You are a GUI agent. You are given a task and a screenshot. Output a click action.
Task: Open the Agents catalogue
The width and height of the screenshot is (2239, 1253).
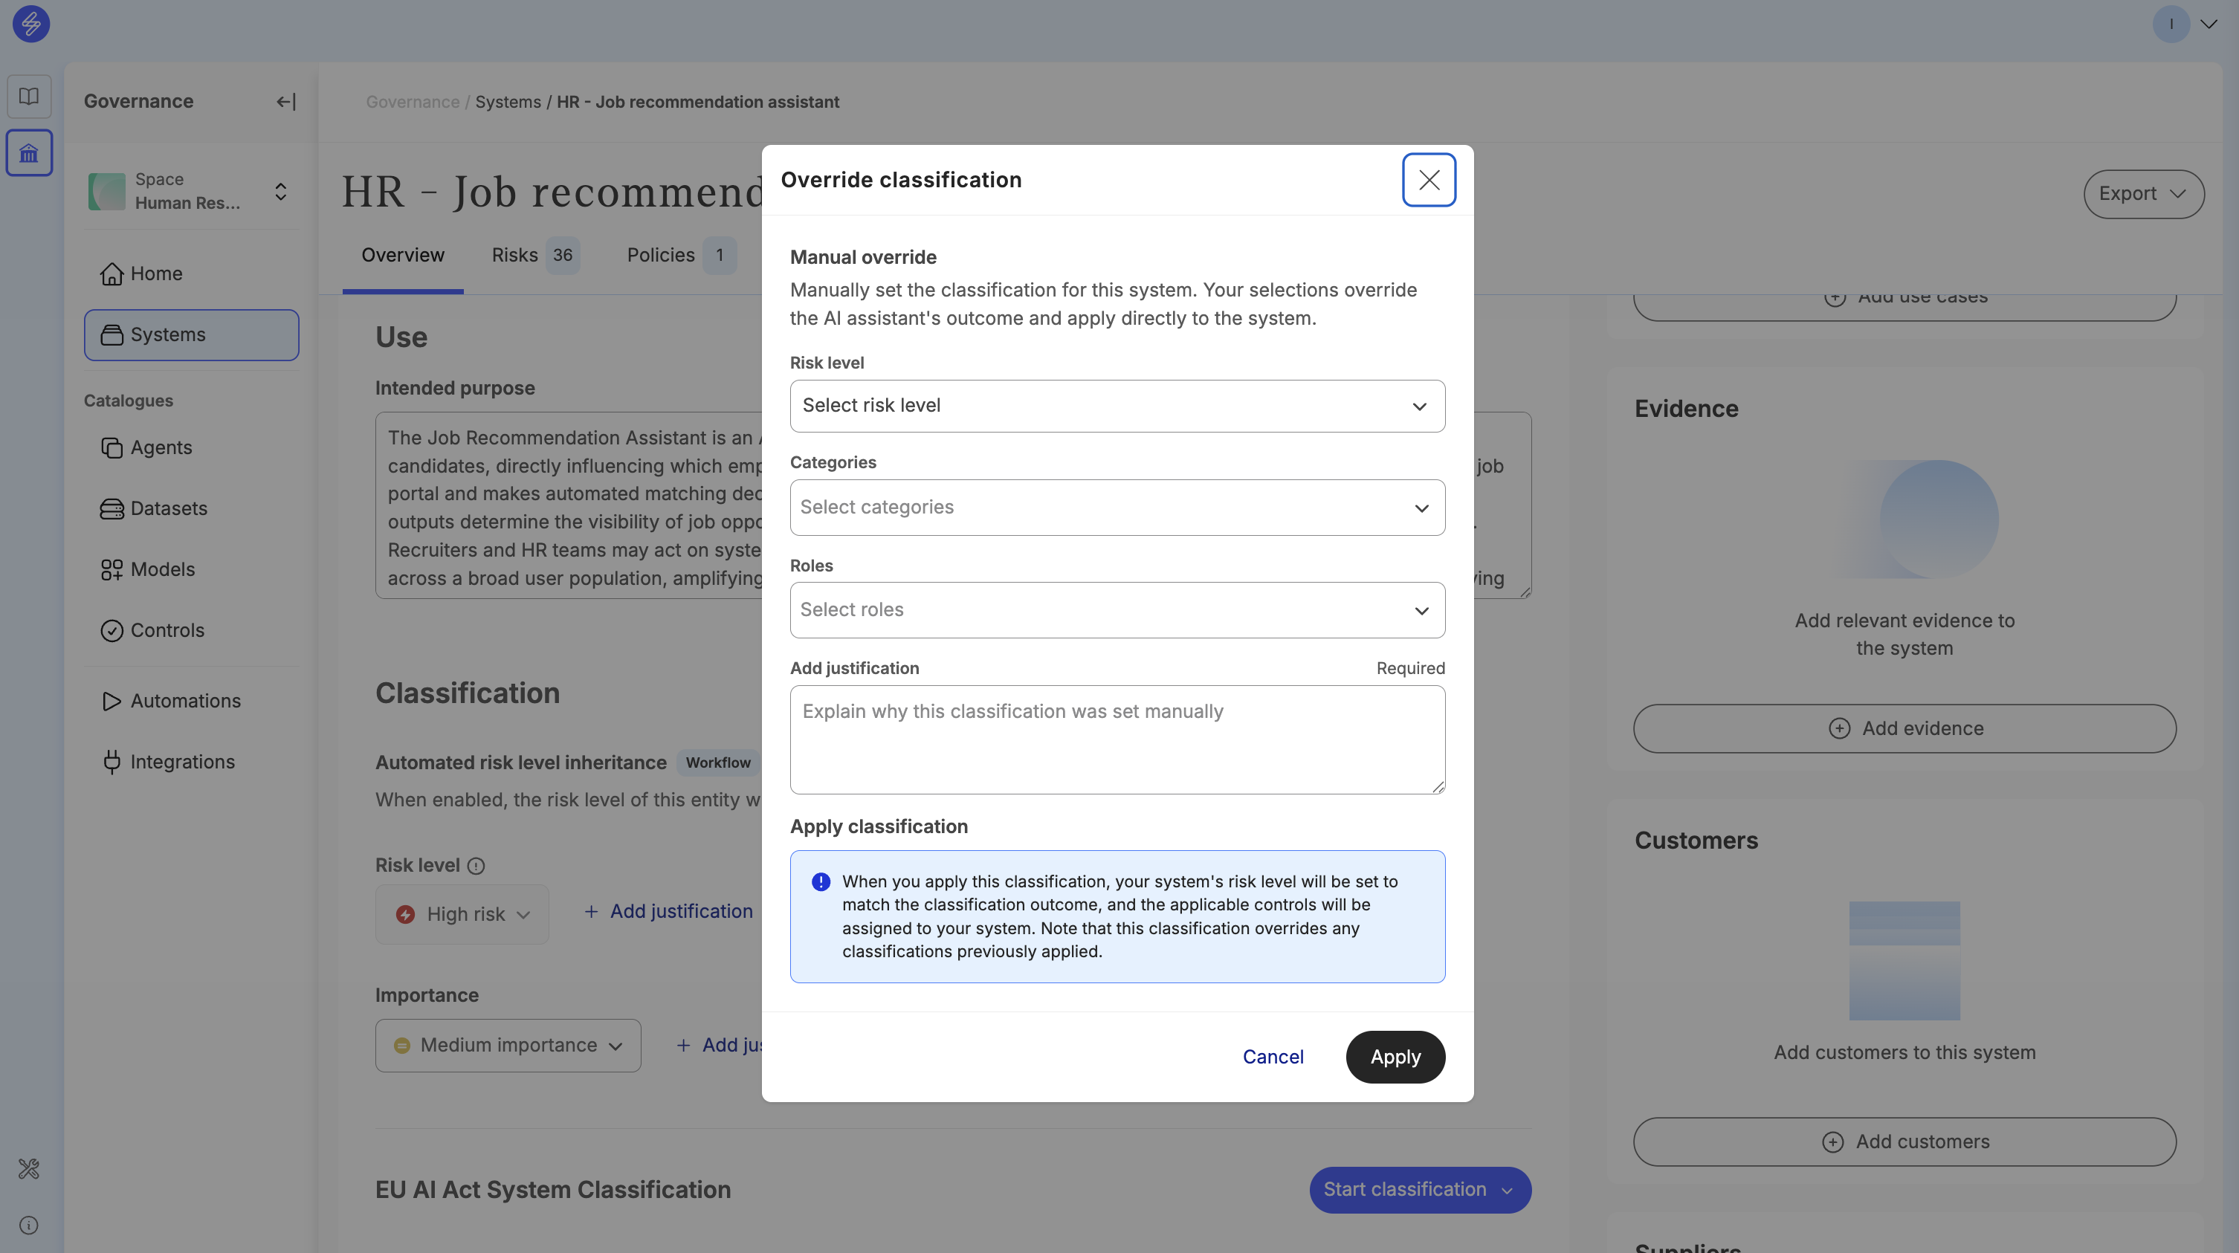coord(191,447)
